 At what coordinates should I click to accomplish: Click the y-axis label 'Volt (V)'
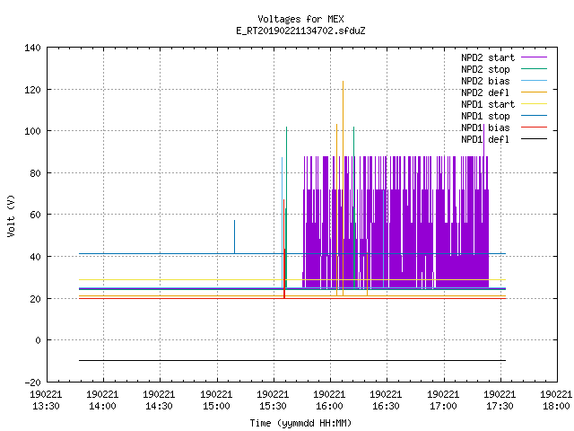click(x=11, y=216)
